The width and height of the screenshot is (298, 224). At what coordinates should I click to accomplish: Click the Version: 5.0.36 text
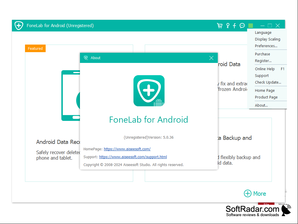tap(161, 137)
